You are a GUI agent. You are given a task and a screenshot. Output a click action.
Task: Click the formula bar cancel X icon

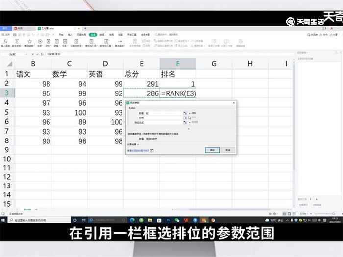[32, 54]
